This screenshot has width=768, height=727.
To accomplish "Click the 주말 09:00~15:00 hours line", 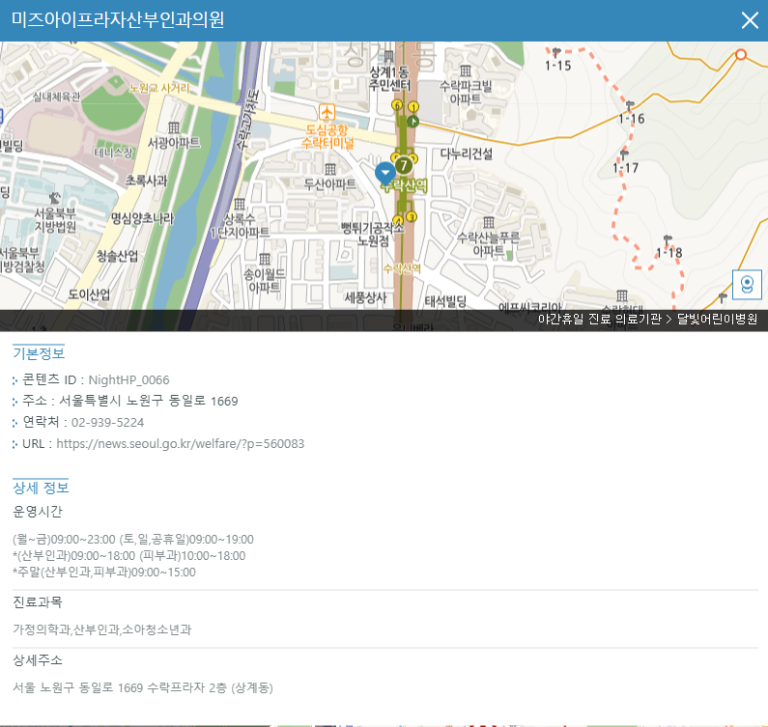I will [x=104, y=573].
